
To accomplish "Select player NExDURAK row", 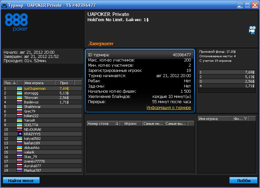I will point(43,129).
